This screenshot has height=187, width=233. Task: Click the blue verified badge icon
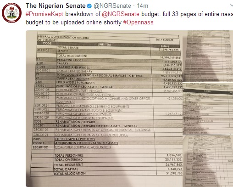point(89,6)
